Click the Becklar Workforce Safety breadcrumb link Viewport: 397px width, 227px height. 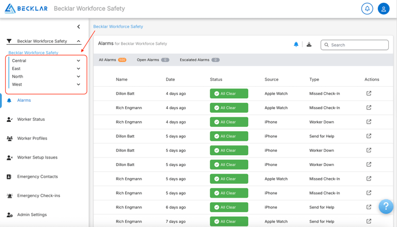(118, 26)
